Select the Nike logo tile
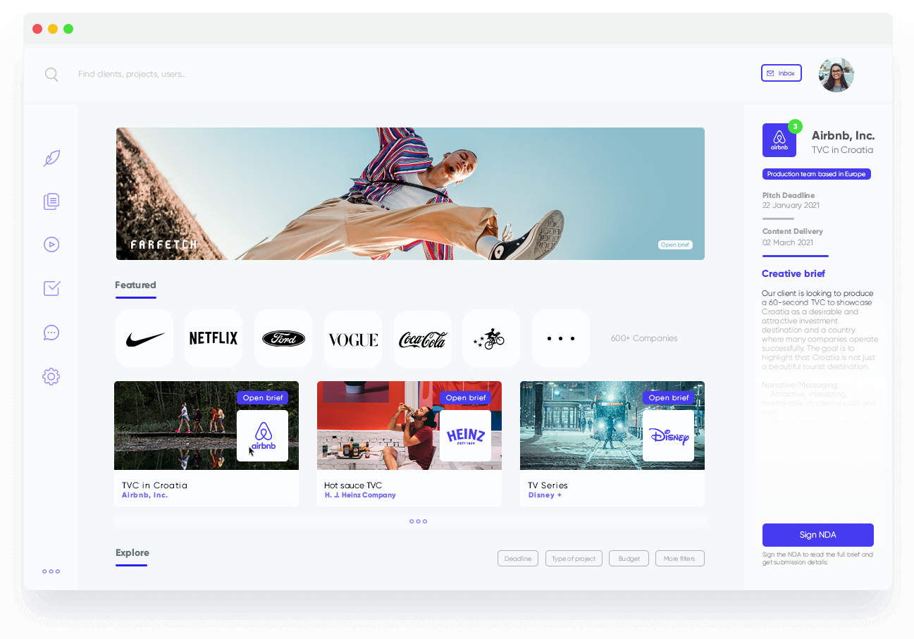 click(x=144, y=338)
